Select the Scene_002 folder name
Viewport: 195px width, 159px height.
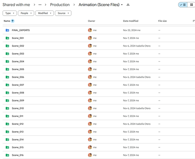point(18,46)
